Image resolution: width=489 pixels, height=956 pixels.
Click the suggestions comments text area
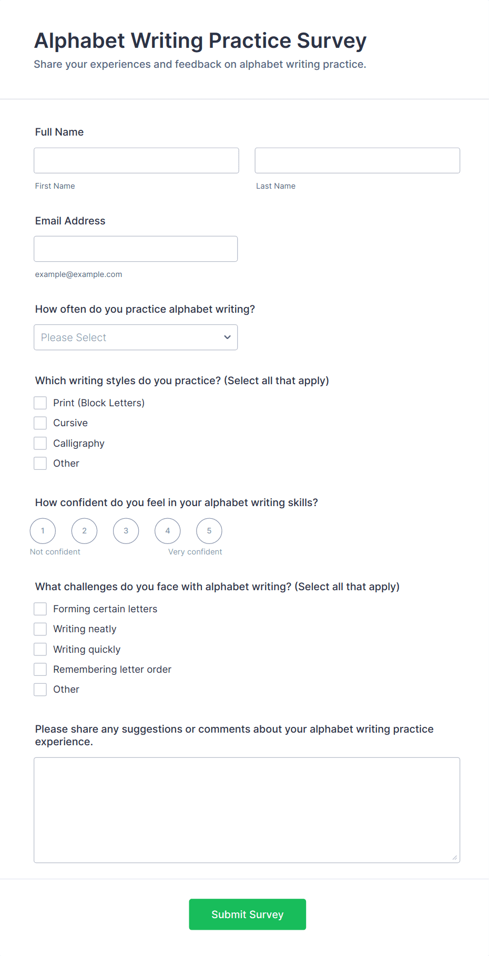(247, 810)
